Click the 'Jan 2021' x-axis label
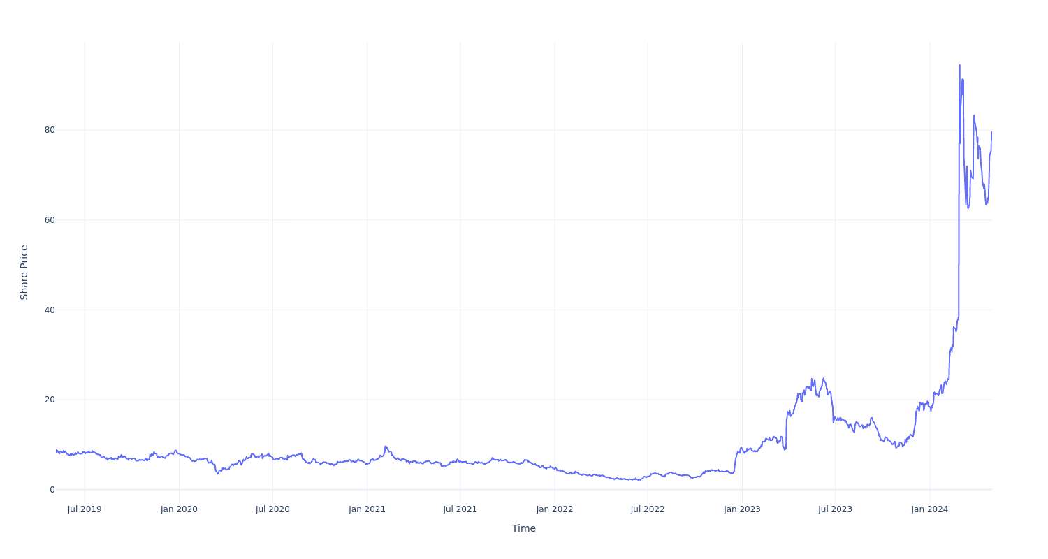This screenshot has height=559, width=1048. tap(367, 509)
